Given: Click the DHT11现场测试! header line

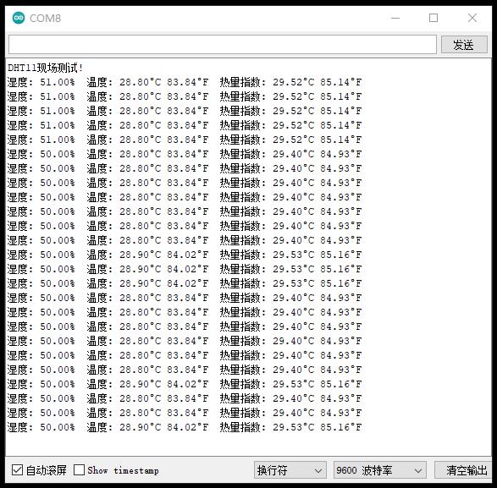Looking at the screenshot, I should (46, 68).
